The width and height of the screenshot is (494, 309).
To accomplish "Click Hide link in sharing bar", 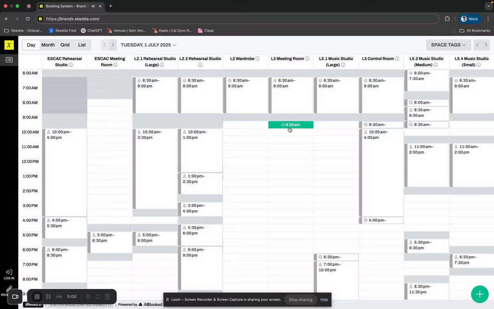I will [x=324, y=299].
